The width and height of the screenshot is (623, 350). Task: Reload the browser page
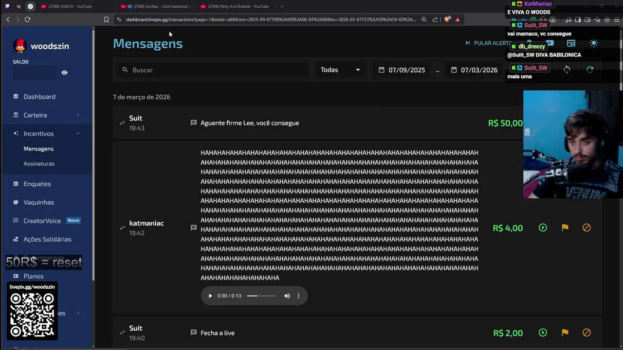point(27,19)
